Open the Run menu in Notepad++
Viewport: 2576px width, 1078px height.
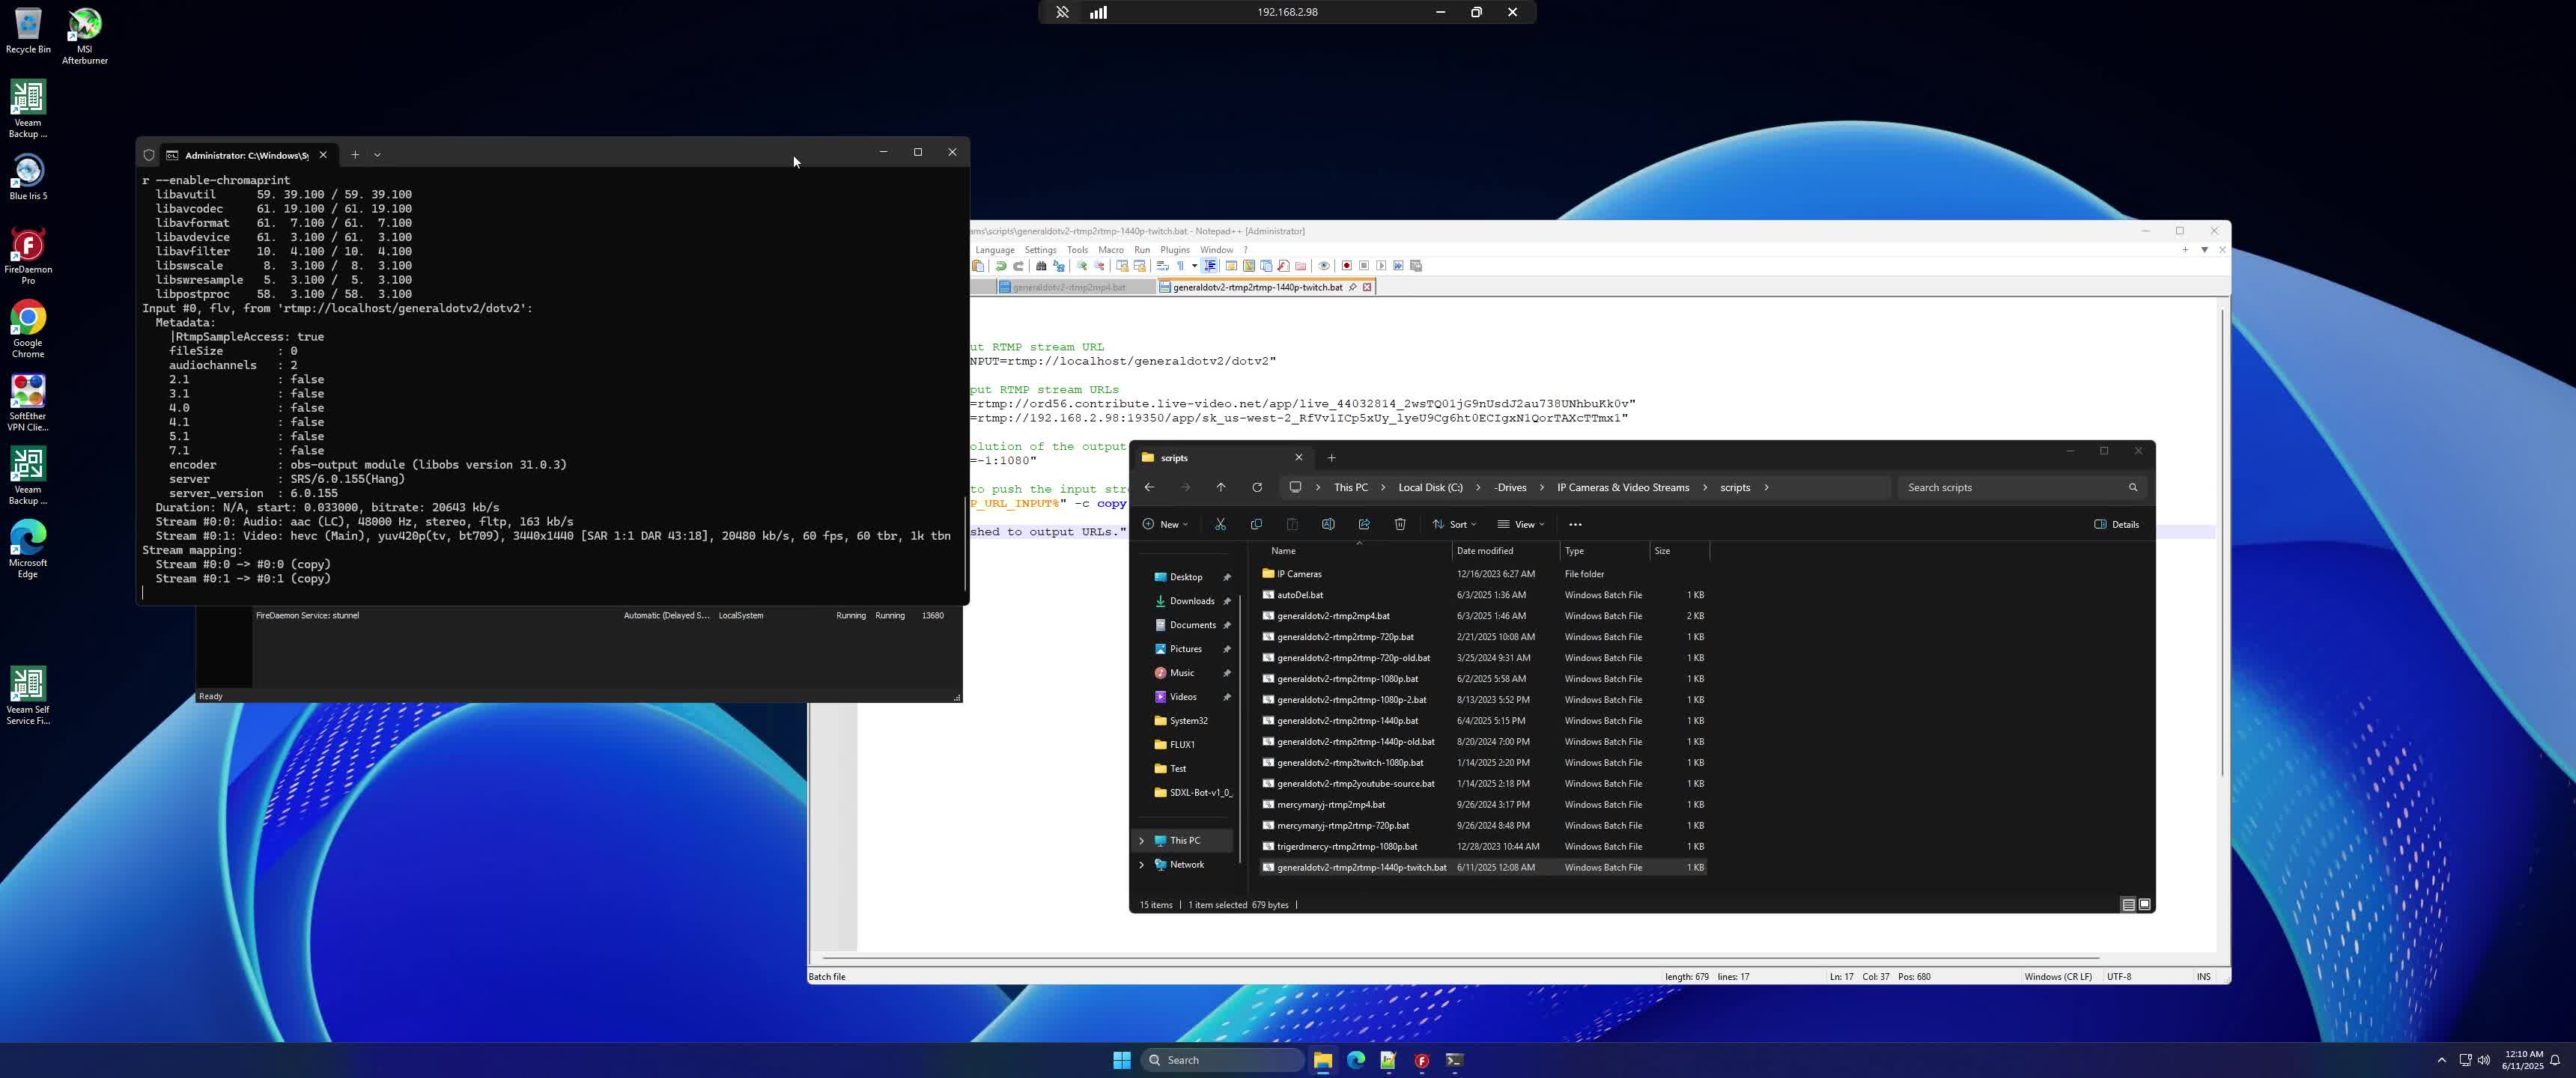1142,250
